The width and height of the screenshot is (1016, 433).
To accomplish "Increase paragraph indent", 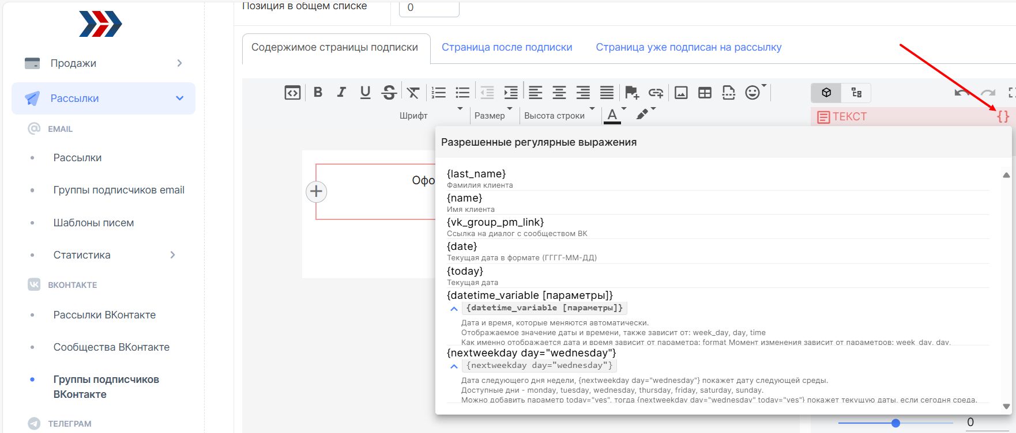I will pyautogui.click(x=511, y=93).
